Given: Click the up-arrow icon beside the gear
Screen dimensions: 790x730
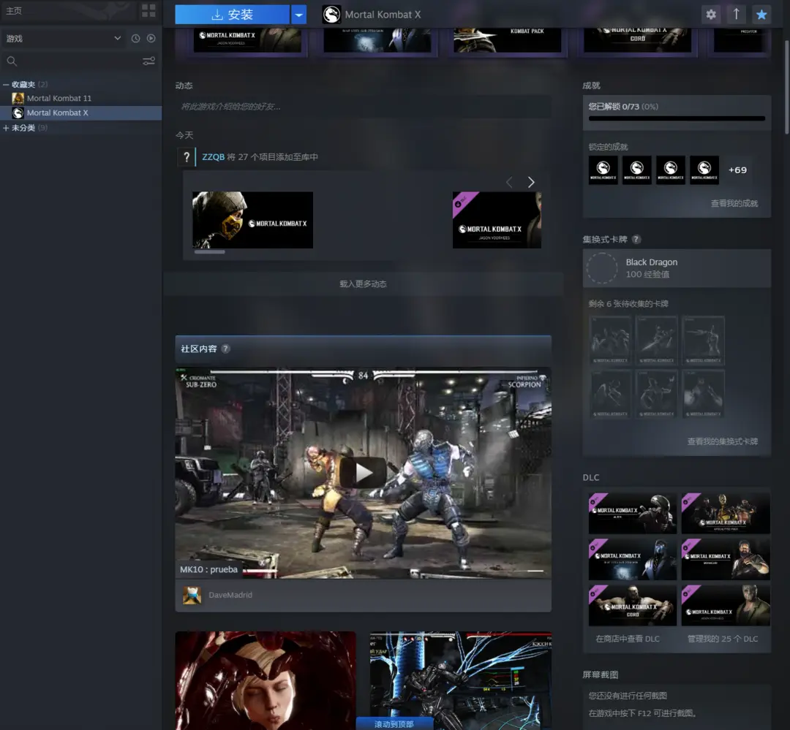Looking at the screenshot, I should 736,15.
